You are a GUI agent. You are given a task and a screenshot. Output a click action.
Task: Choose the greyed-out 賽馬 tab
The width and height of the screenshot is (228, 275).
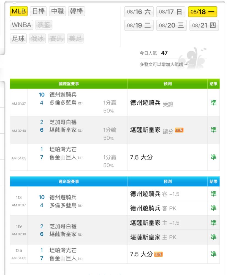(56, 38)
